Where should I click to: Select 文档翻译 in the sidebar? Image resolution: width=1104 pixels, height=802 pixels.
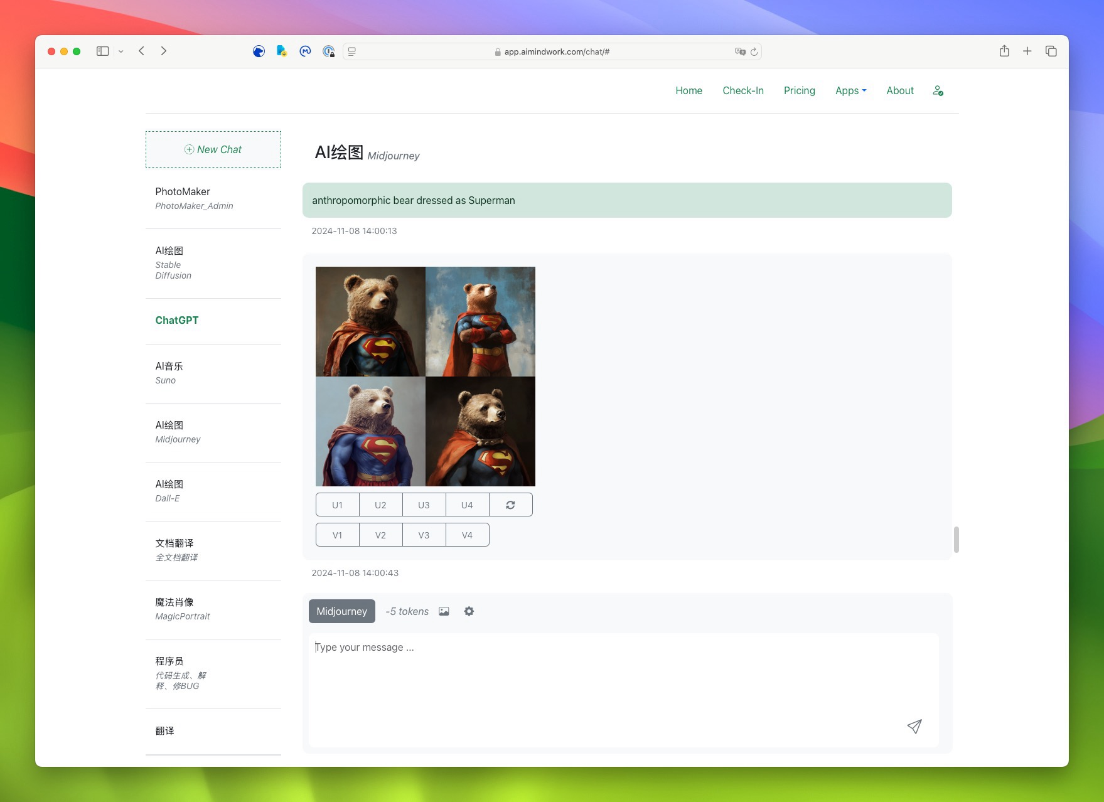213,550
